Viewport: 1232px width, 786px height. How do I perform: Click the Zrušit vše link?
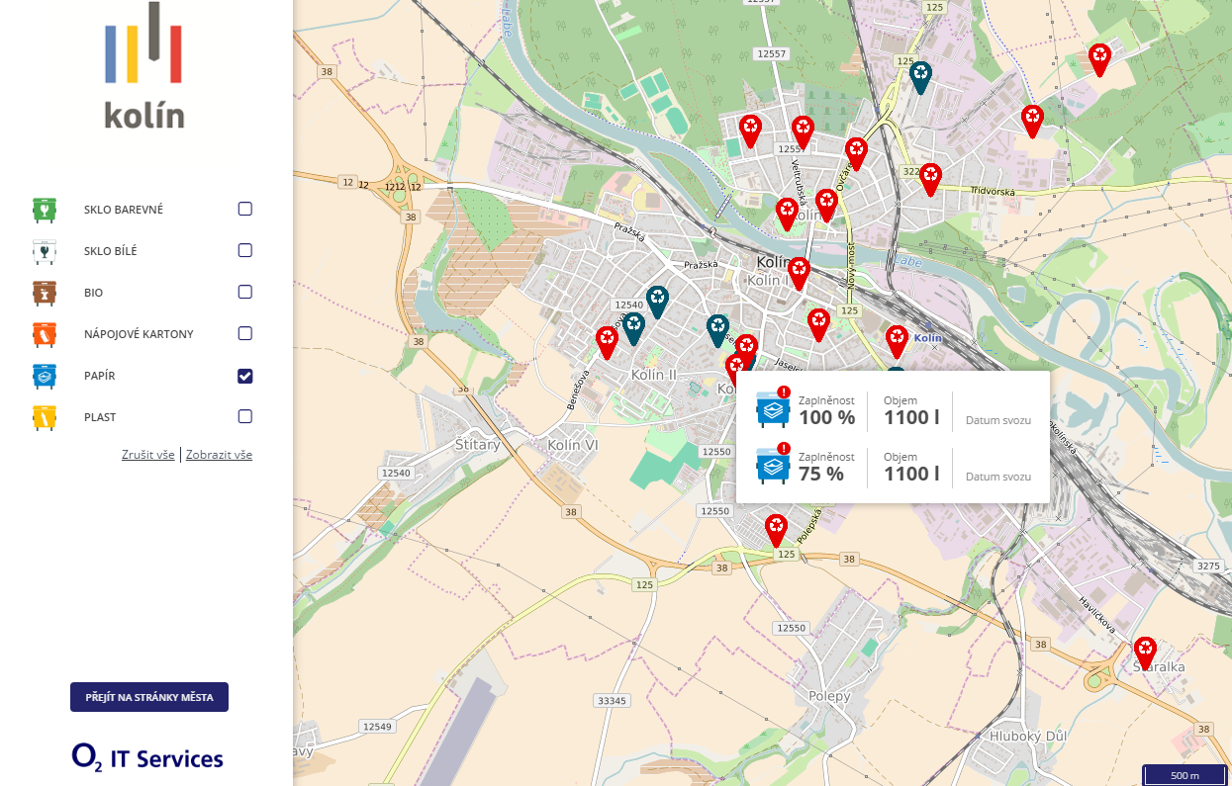147,455
